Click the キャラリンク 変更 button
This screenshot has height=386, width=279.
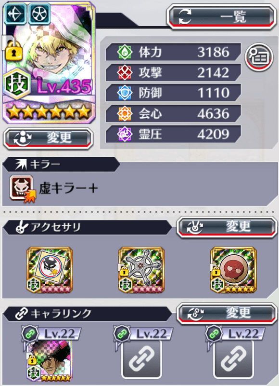227,313
